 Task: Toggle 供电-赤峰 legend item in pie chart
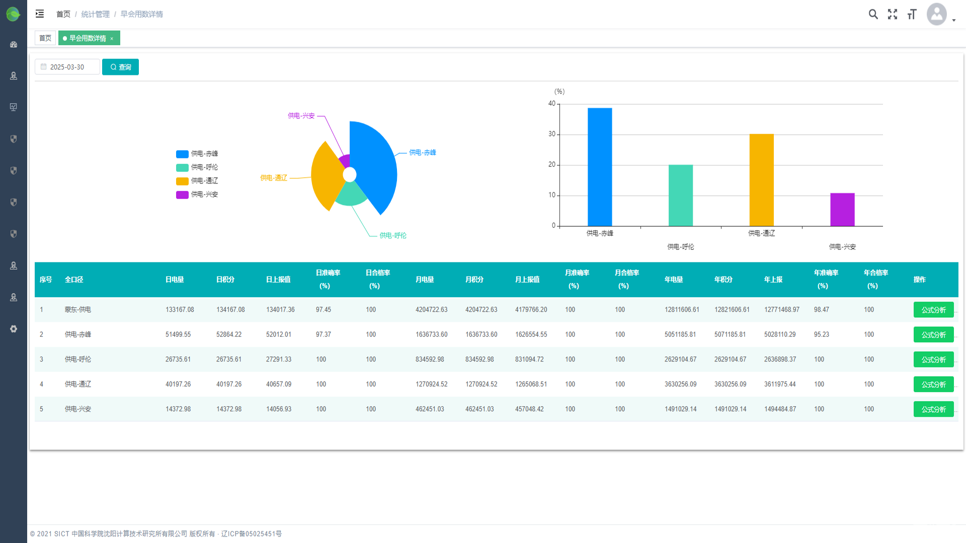pos(197,154)
